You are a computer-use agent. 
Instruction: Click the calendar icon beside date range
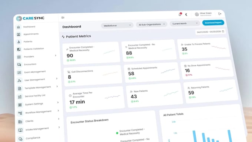223,32
